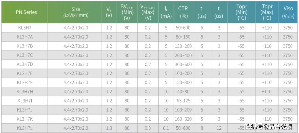Select the BVCEO (Min) column header
This screenshot has height=133, width=299.
[127, 12]
